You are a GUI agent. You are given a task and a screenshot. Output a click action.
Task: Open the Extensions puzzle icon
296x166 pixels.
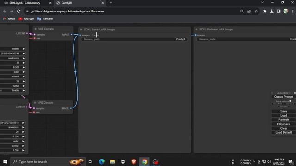point(265,11)
